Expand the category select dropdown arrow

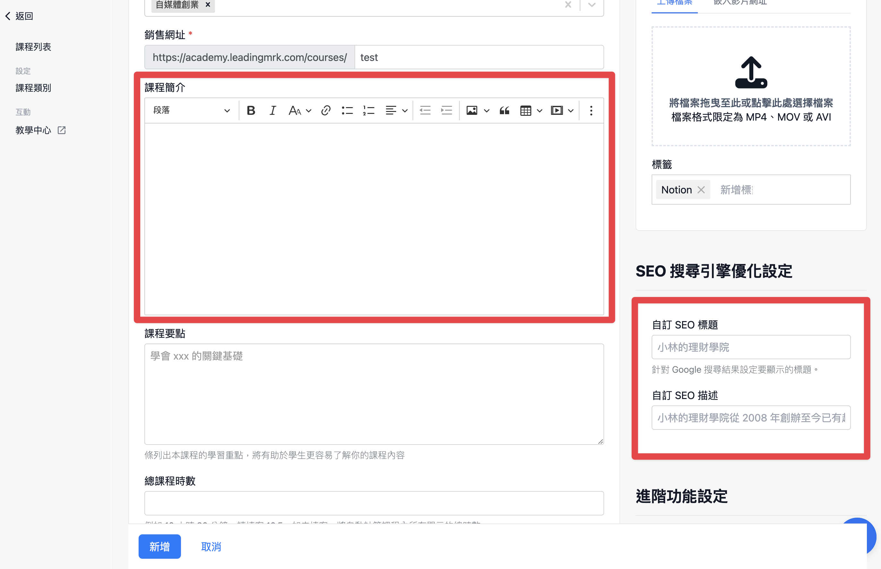coord(592,4)
